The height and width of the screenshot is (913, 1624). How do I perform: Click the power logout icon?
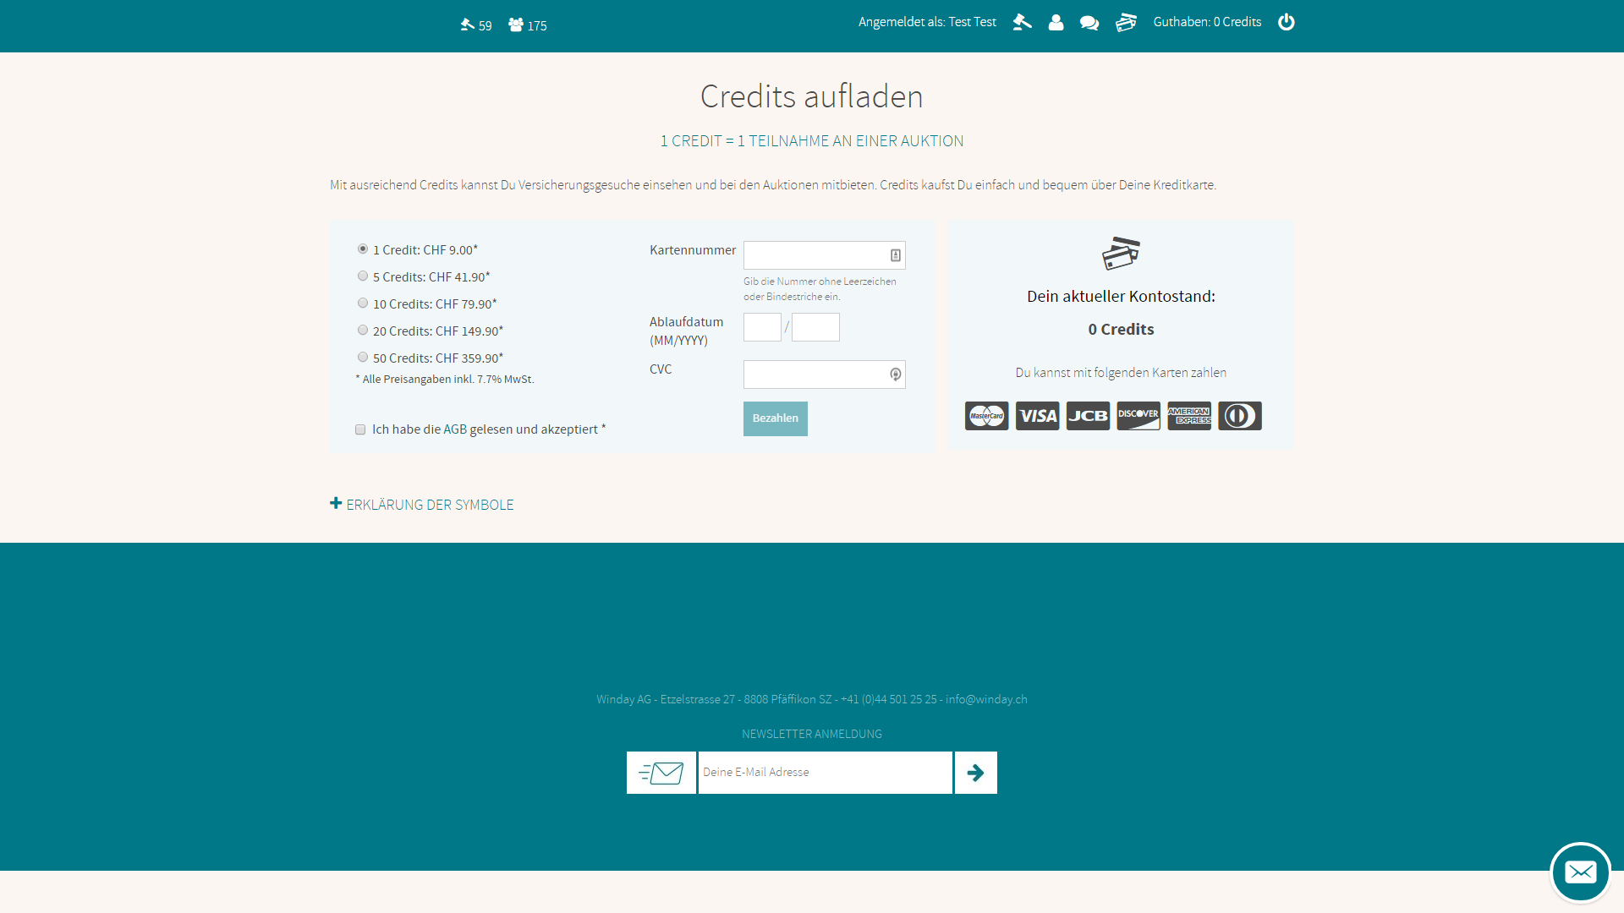coord(1286,23)
